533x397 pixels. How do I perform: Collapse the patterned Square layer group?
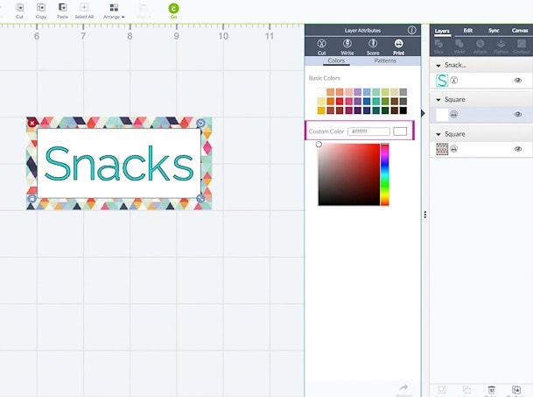point(438,134)
